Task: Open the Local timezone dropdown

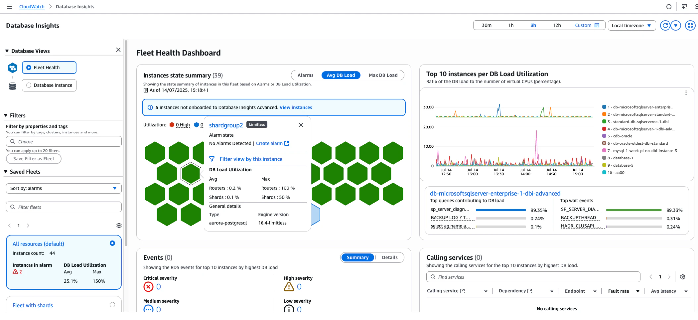Action: click(632, 26)
